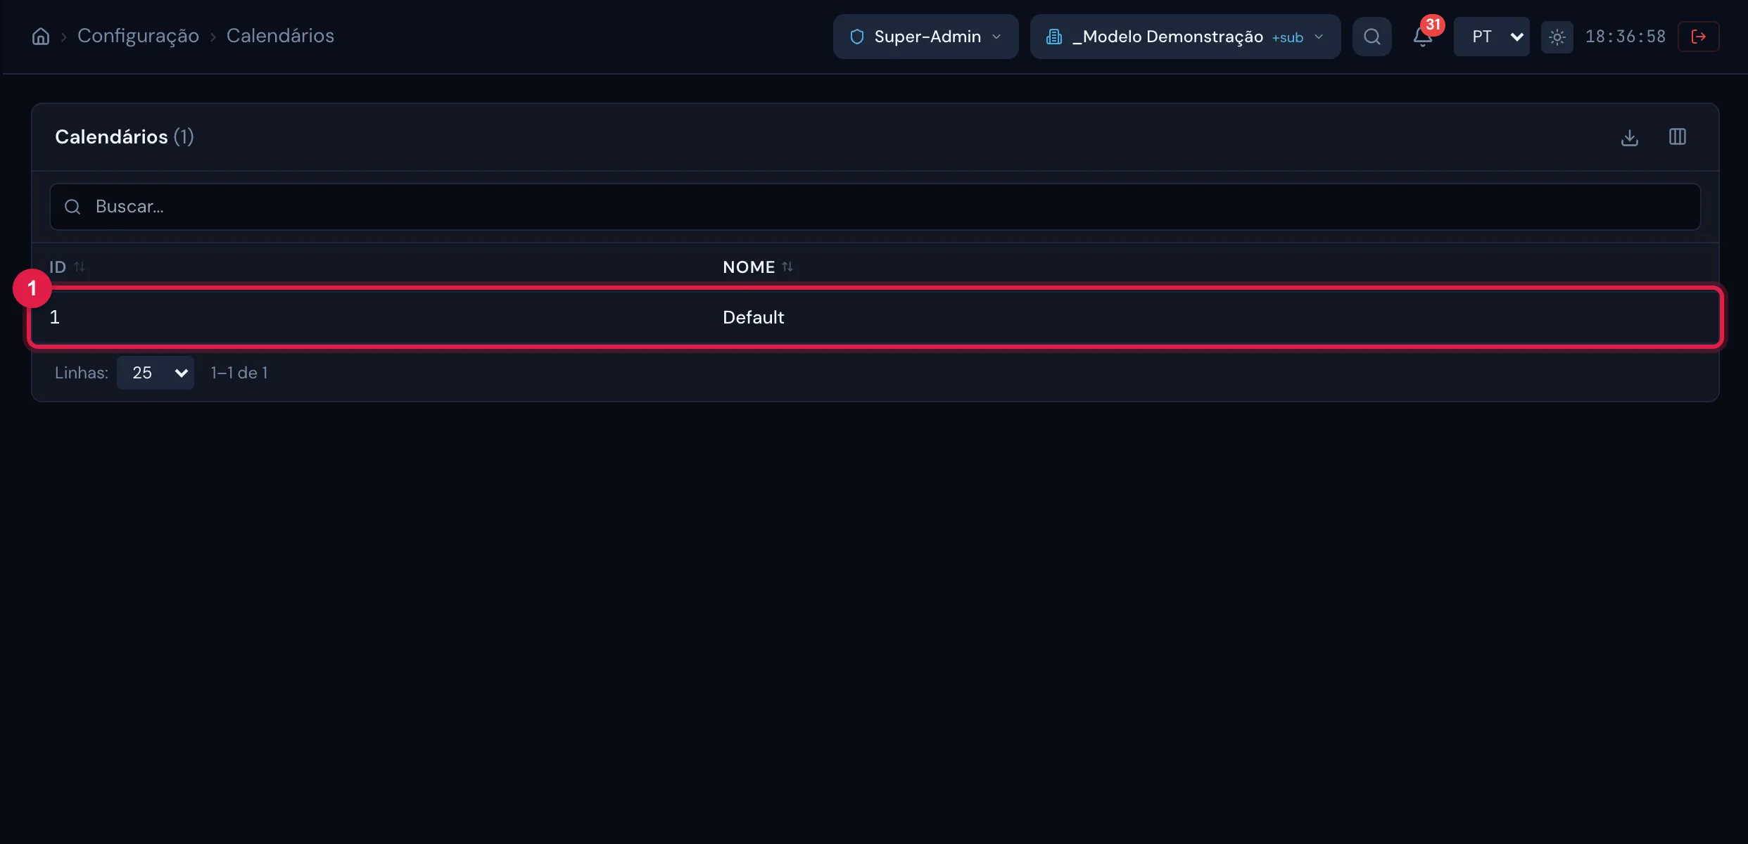Sort table by NOME column
This screenshot has height=844, width=1748.
757,267
